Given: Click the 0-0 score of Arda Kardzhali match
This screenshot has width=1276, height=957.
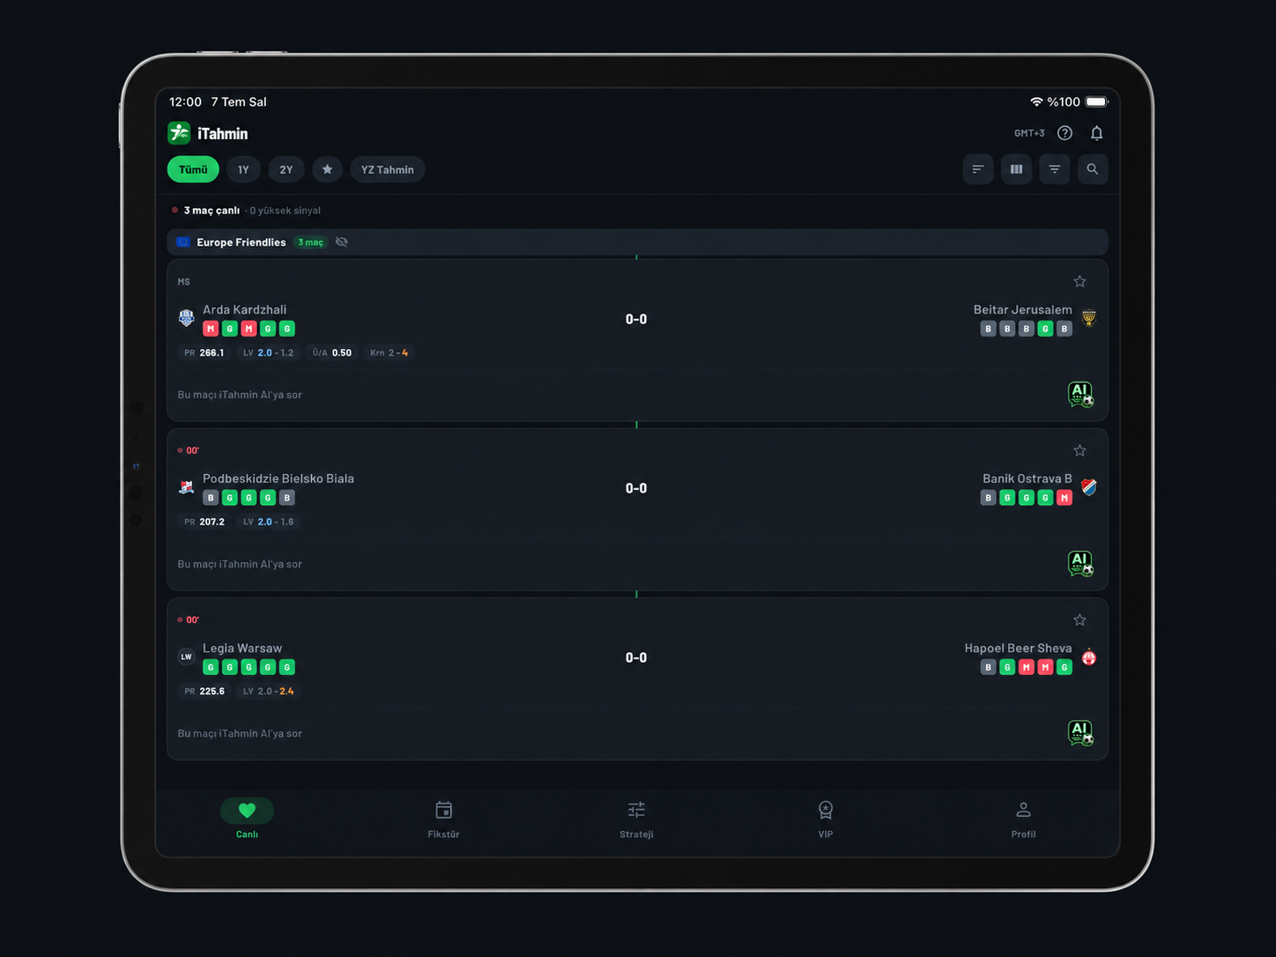Looking at the screenshot, I should pos(636,319).
